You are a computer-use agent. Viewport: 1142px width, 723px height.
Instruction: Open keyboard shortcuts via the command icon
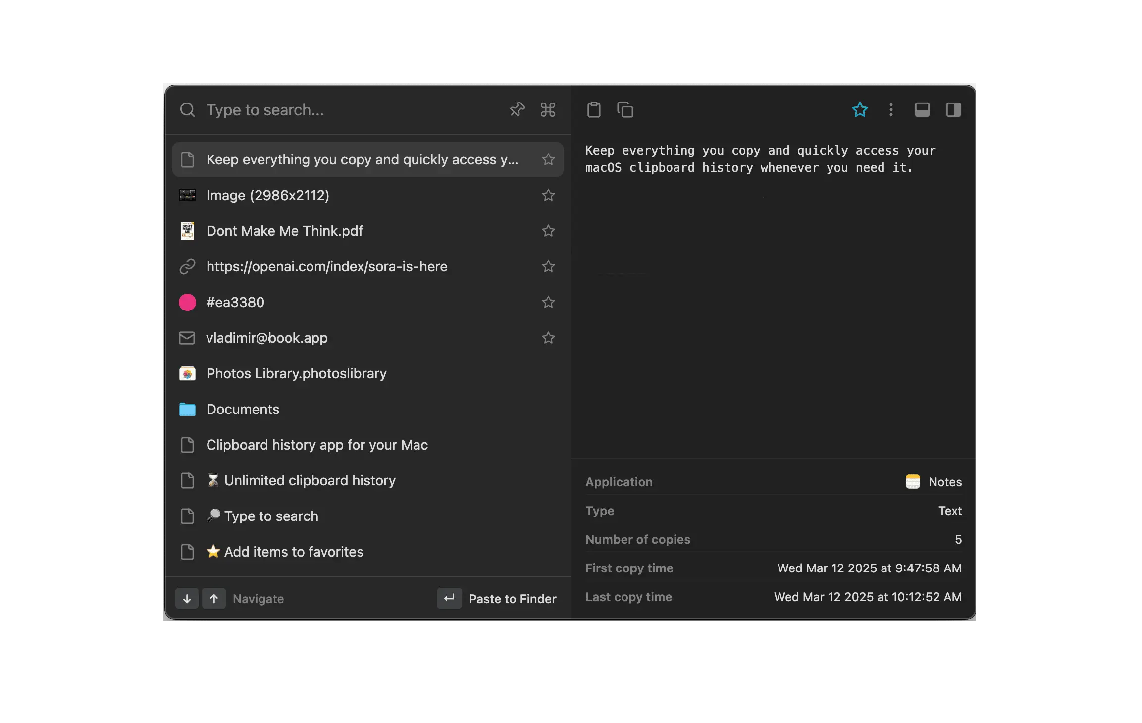tap(547, 109)
